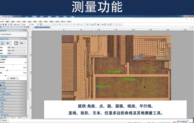Click the Record play icon button

(16, 43)
